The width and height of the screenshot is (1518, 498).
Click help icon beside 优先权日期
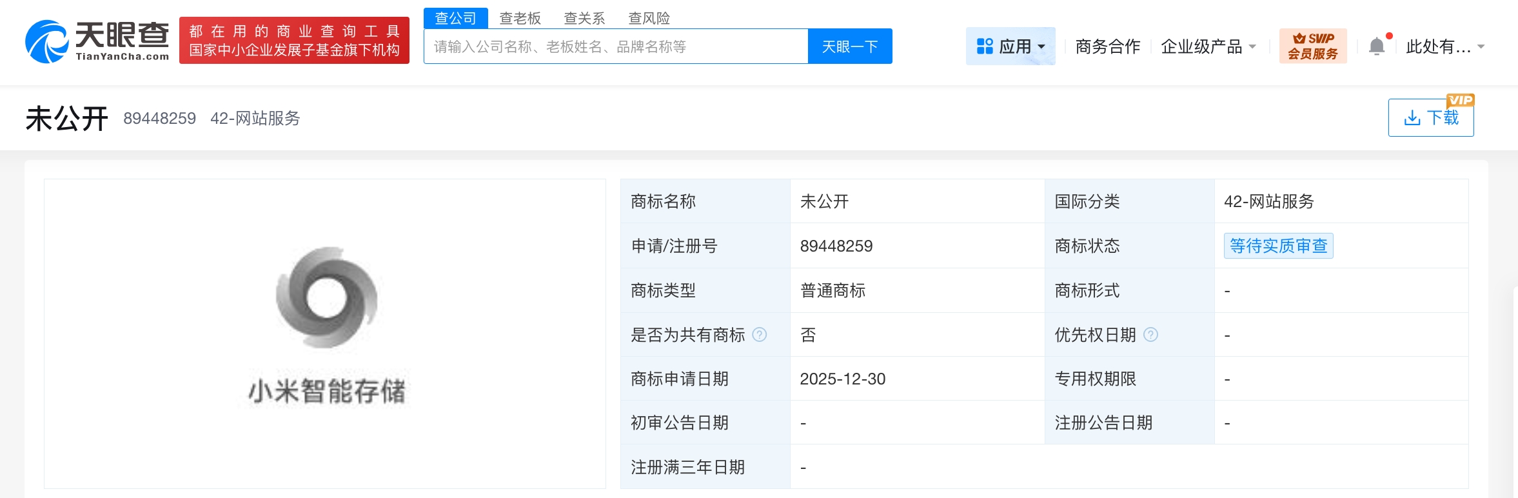(1150, 335)
